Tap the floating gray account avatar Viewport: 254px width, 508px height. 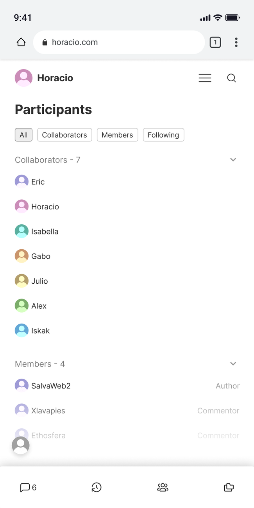tap(21, 445)
